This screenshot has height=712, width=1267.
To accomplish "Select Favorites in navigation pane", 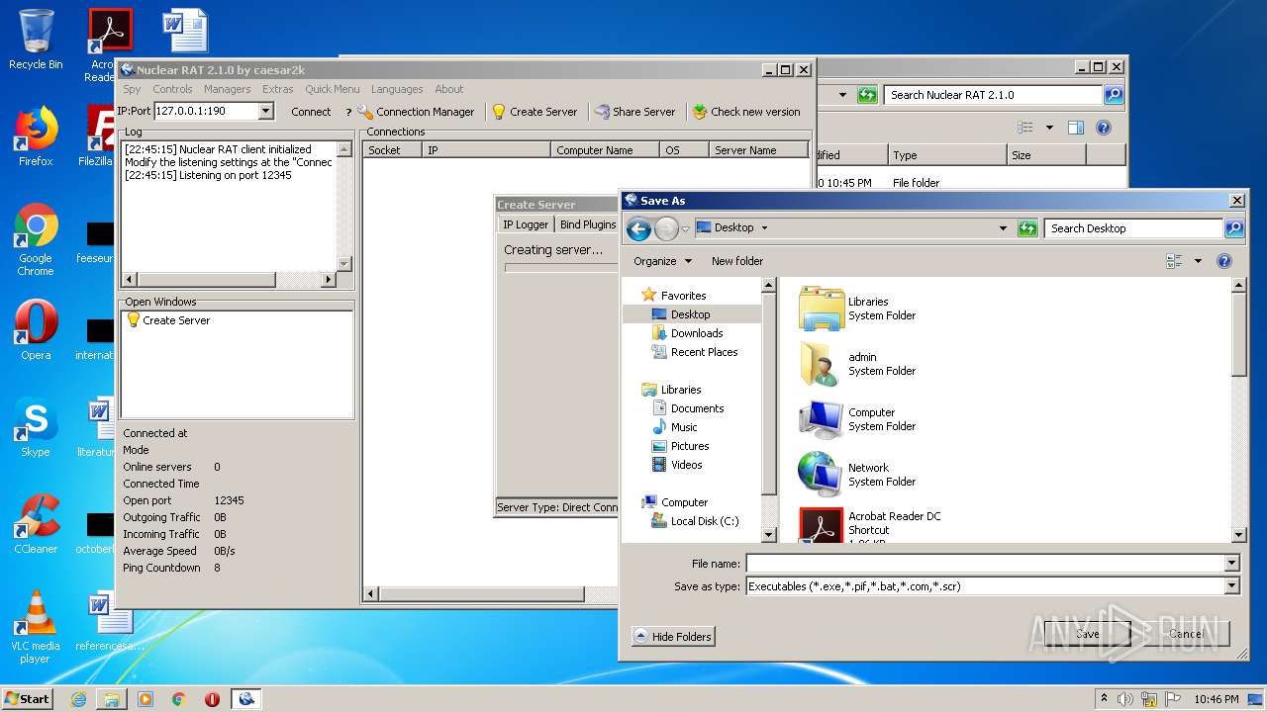I will 673,296.
